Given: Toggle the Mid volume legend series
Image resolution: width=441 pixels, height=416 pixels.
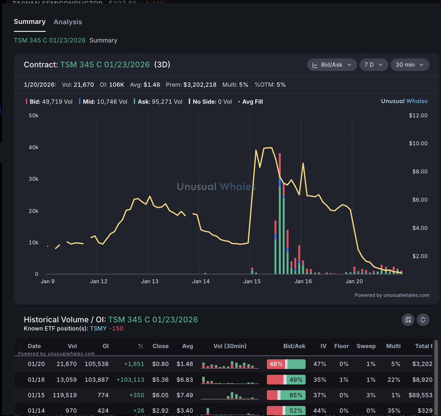Looking at the screenshot, I should 103,102.
